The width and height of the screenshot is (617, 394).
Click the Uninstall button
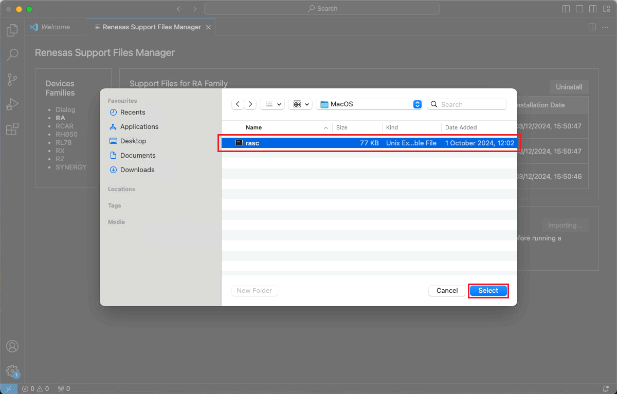point(569,87)
